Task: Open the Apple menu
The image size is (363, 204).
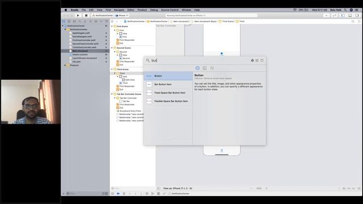Action: pyautogui.click(x=66, y=10)
